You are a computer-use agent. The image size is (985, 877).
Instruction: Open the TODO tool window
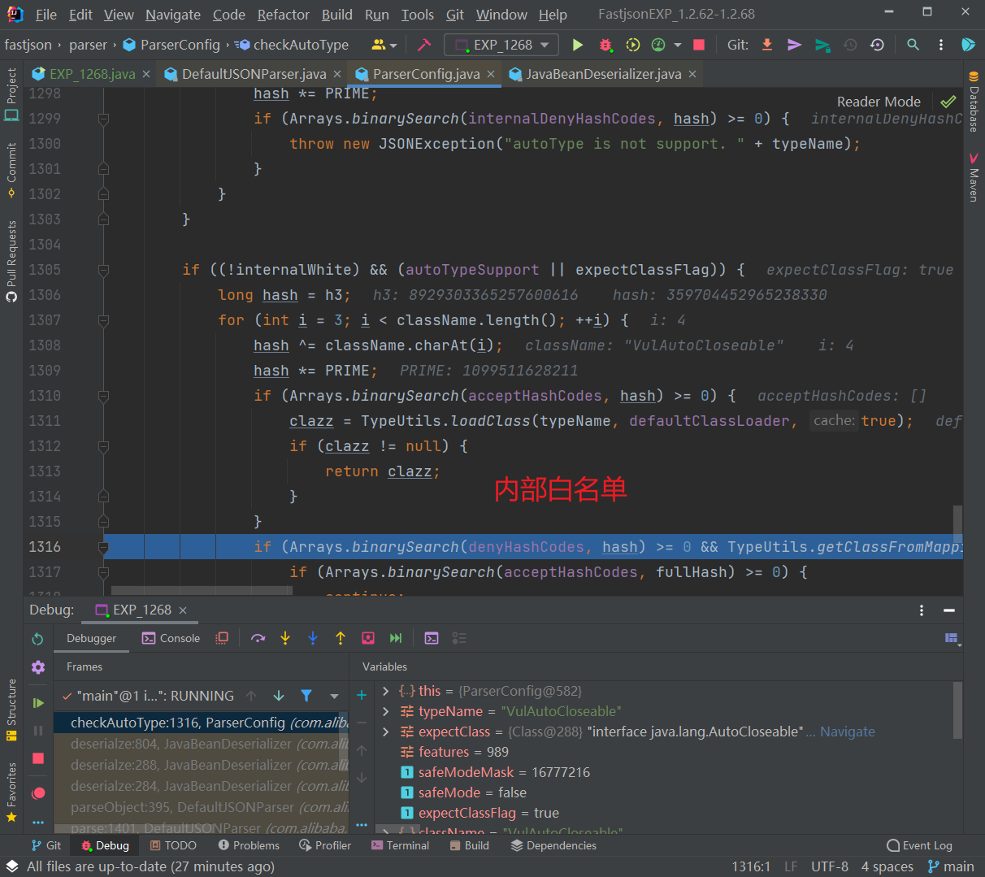click(x=173, y=845)
